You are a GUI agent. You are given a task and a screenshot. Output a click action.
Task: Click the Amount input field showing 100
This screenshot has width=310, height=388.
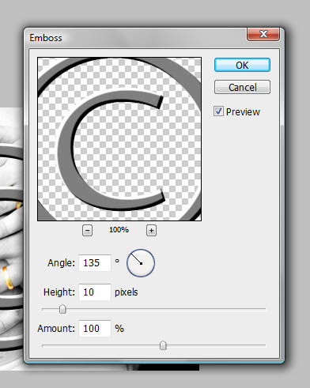[95, 329]
